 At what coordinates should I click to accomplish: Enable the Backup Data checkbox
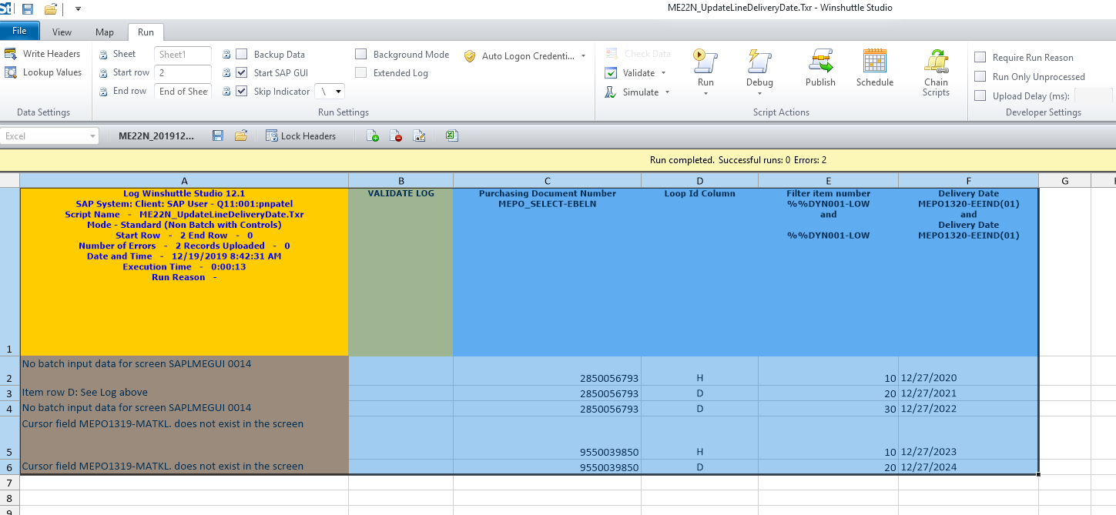pyautogui.click(x=242, y=55)
